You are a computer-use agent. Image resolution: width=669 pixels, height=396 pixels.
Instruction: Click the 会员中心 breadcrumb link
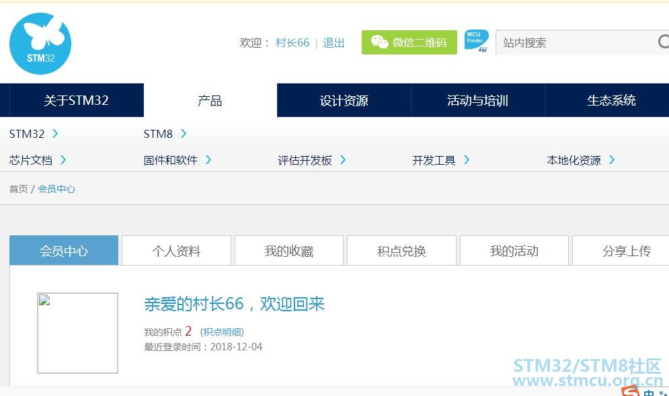tap(56, 189)
